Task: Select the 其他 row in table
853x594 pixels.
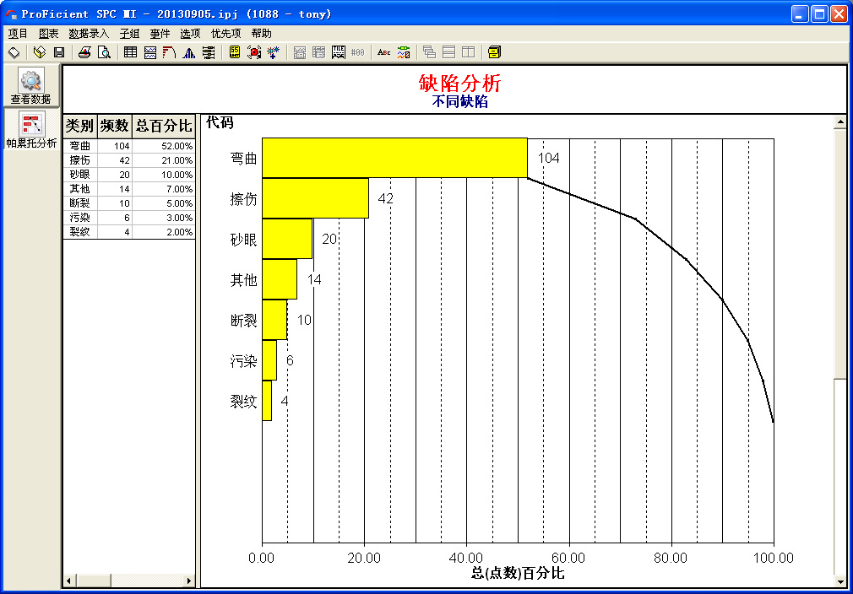Action: (129, 189)
